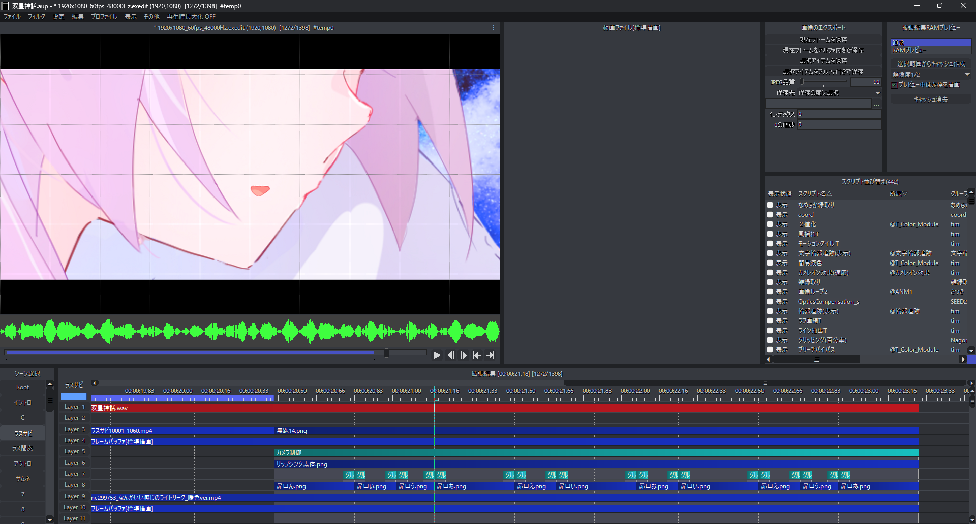
Task: Click the キャッシュ消去 button
Action: click(930, 100)
